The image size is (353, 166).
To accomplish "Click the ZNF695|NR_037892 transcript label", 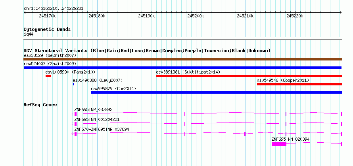I will (x=94, y=110).
